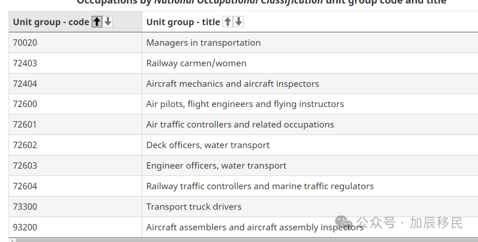Select the code cell 70020
Viewport: 478px width, 242px height.
25,43
